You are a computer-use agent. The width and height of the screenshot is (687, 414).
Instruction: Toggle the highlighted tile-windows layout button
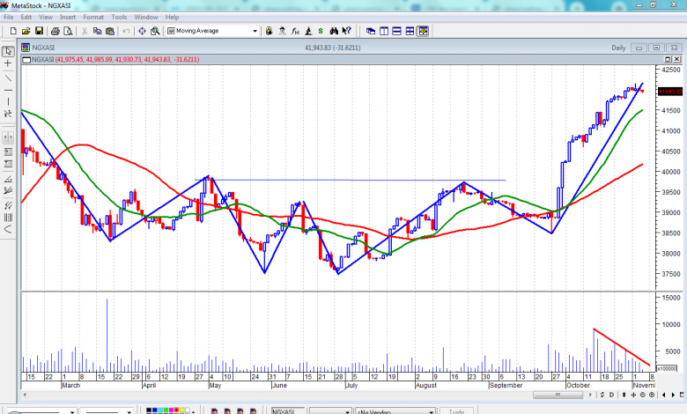point(424,31)
